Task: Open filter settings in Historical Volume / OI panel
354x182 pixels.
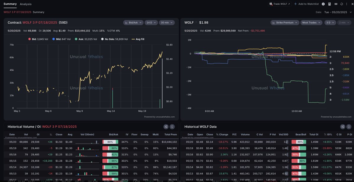Action: (166, 127)
